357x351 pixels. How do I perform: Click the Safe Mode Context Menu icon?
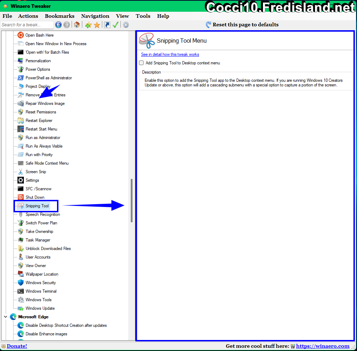(x=21, y=163)
